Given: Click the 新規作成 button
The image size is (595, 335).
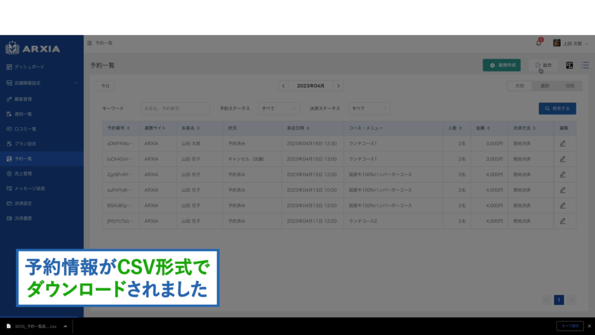Looking at the screenshot, I should (x=501, y=65).
